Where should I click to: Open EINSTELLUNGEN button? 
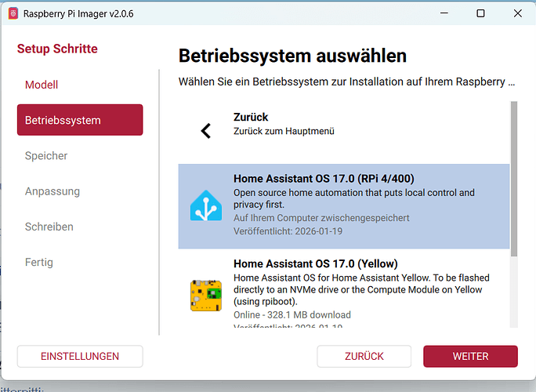point(80,357)
